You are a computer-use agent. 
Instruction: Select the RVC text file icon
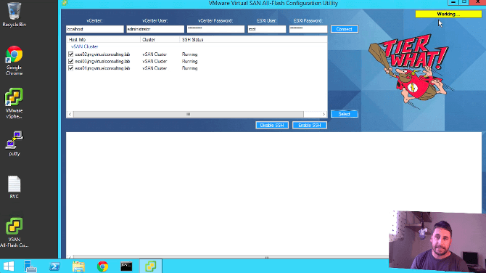14,187
